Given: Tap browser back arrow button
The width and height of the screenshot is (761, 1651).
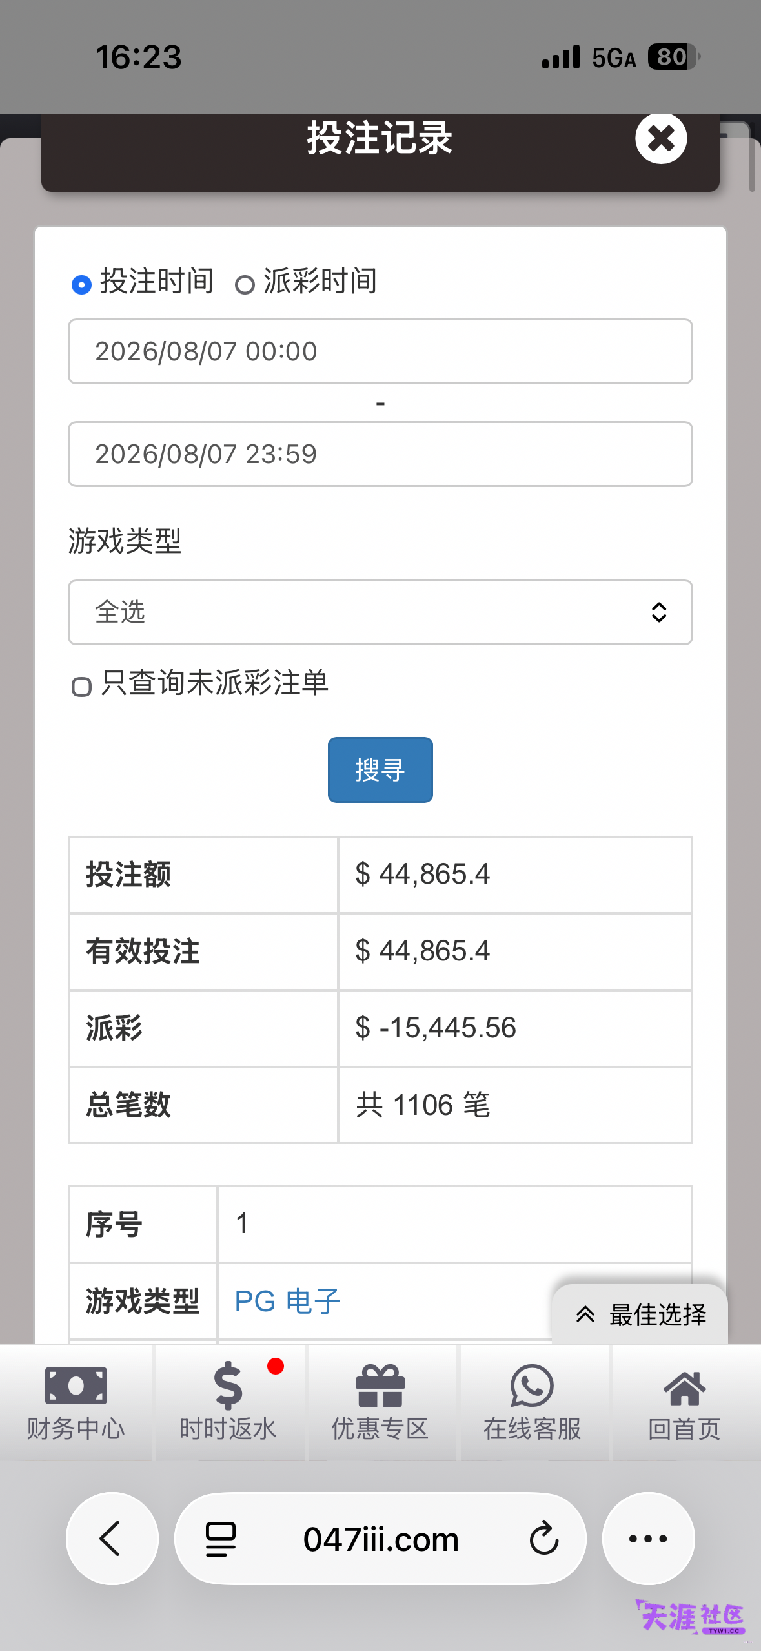Looking at the screenshot, I should [112, 1539].
